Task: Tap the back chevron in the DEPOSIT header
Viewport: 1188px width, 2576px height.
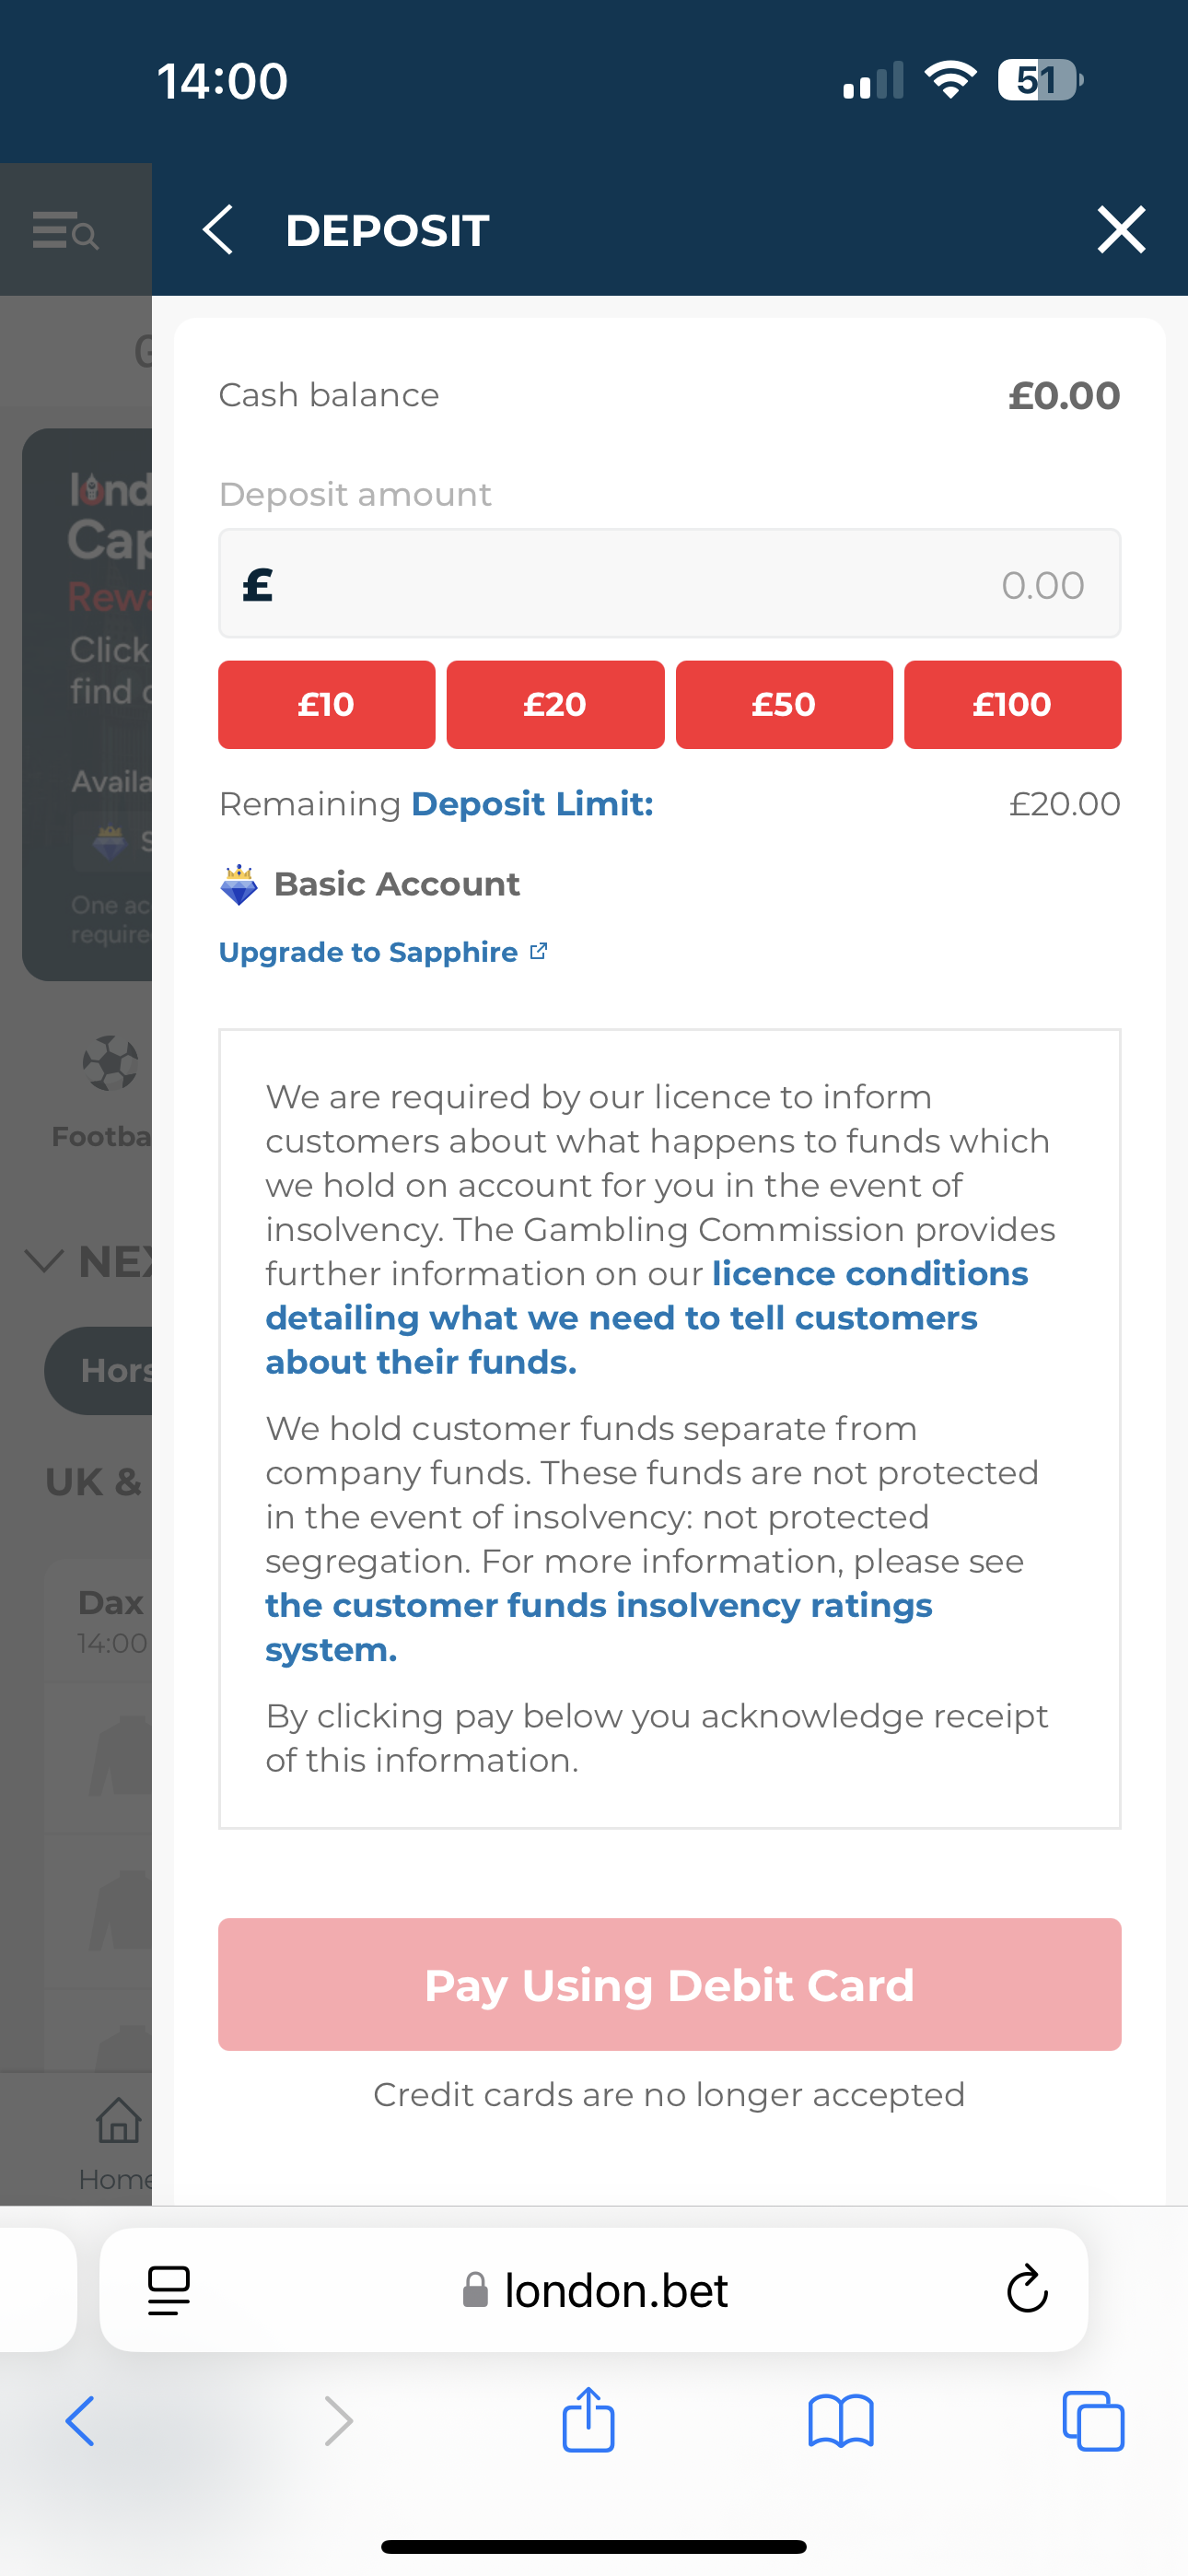Action: click(x=219, y=229)
